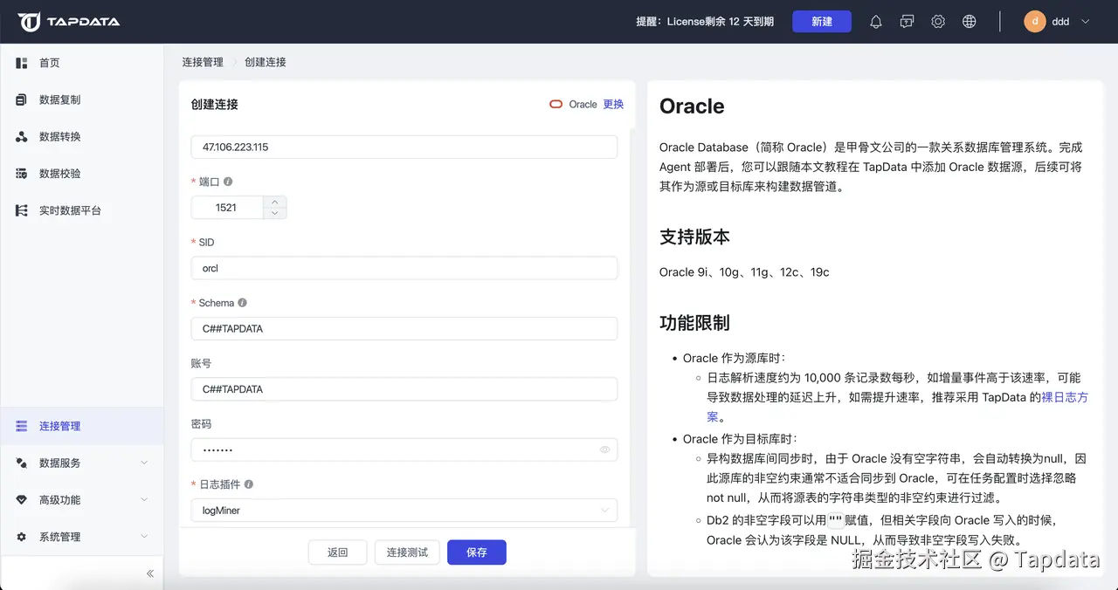Go to the 首页 menu item
Viewport: 1118px width, 590px height.
click(82, 63)
